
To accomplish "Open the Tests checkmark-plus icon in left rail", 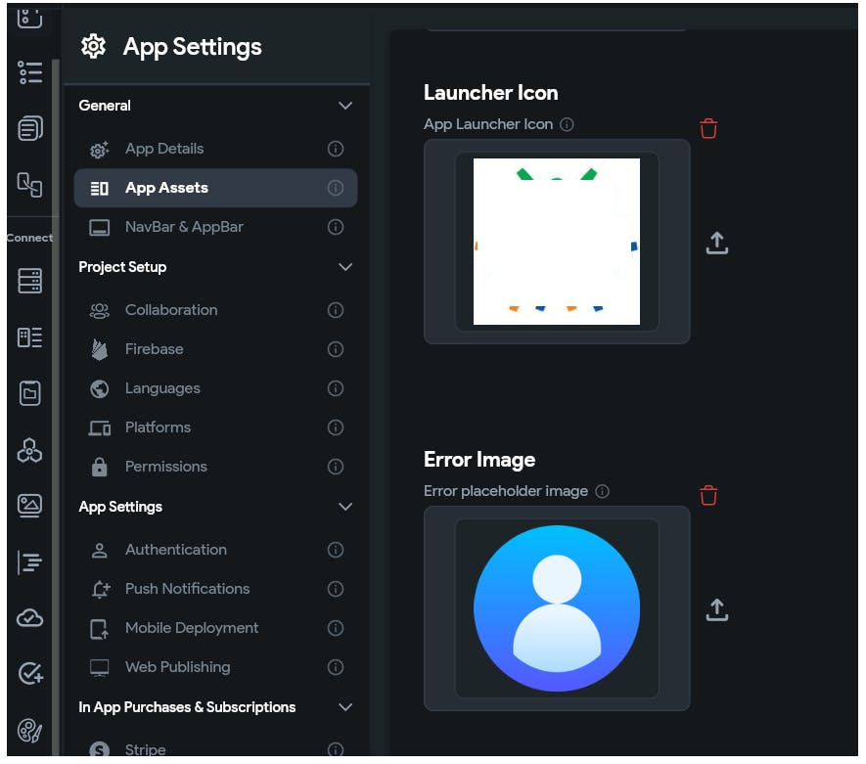I will pyautogui.click(x=30, y=673).
